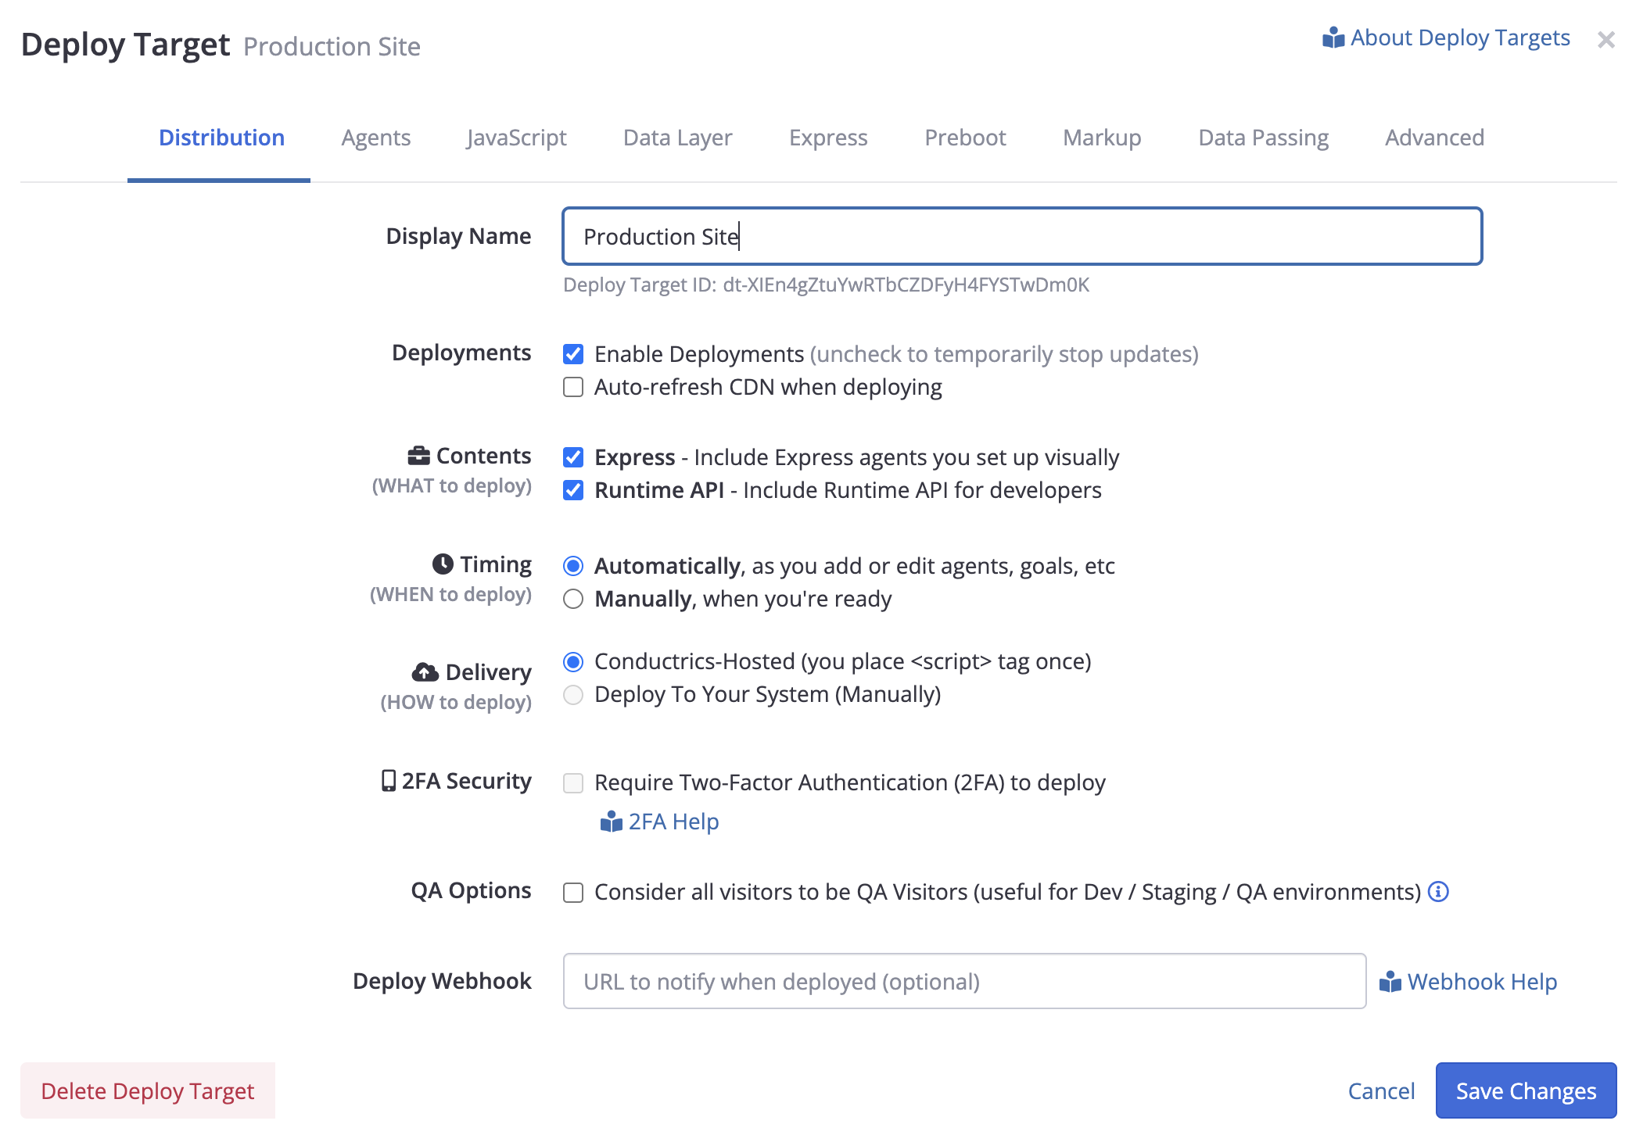Image resolution: width=1636 pixels, height=1135 pixels.
Task: Click the Deploy Webhook URL field
Action: click(963, 981)
